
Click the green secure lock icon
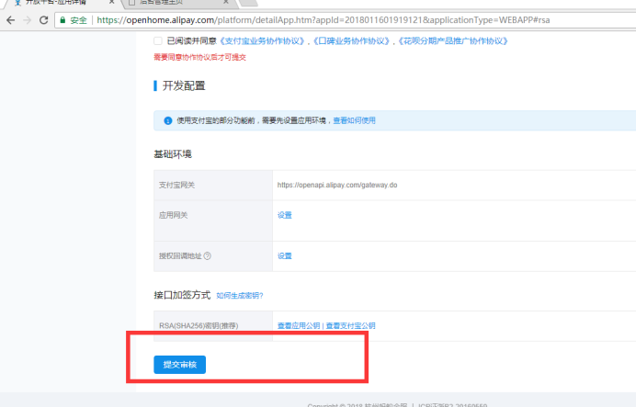pos(62,19)
